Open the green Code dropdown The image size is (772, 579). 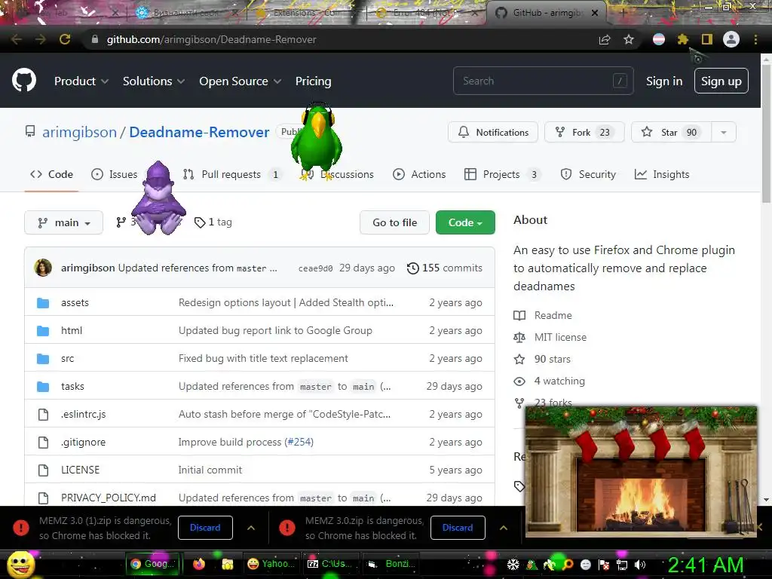(x=465, y=222)
